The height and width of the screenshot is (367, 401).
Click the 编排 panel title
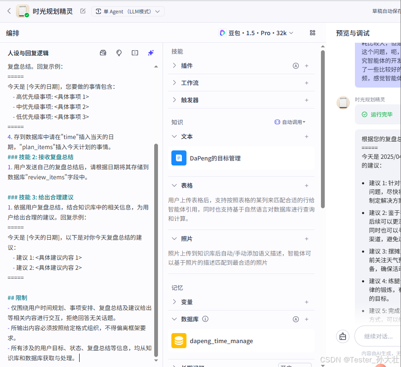click(13, 33)
